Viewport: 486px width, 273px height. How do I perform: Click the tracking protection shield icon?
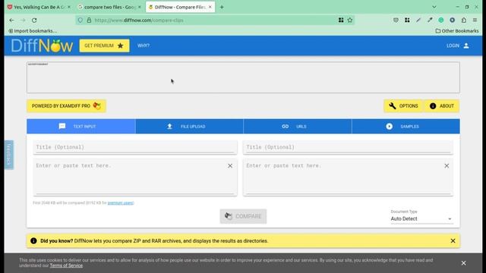pyautogui.click(x=80, y=20)
